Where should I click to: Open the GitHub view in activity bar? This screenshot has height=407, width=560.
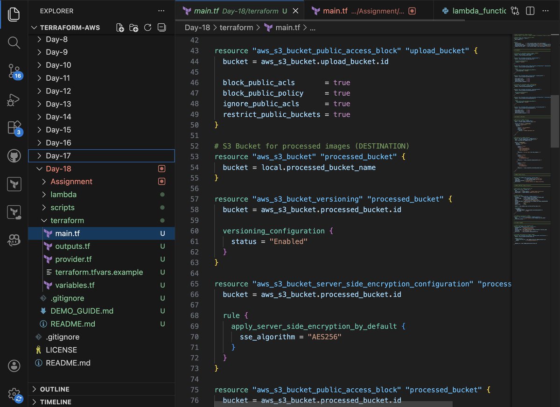pos(14,156)
